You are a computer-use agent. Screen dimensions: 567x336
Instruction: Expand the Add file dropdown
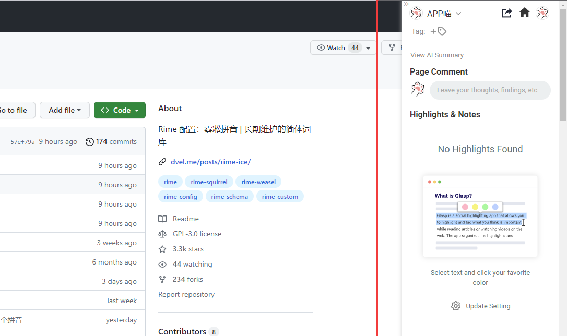click(x=65, y=110)
